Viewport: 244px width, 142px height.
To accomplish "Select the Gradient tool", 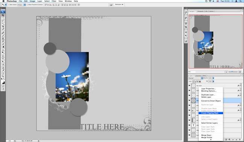I will (3, 47).
